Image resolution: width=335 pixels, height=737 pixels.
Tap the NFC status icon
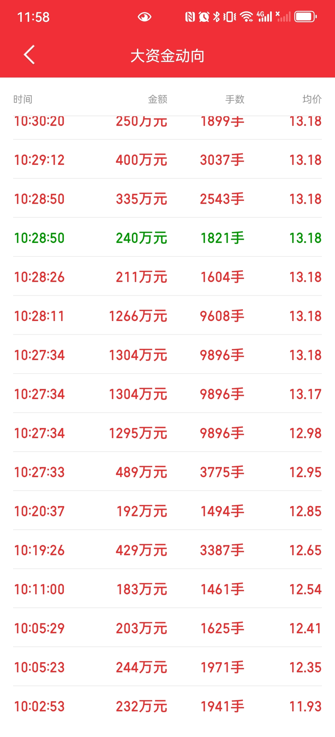[x=190, y=17]
